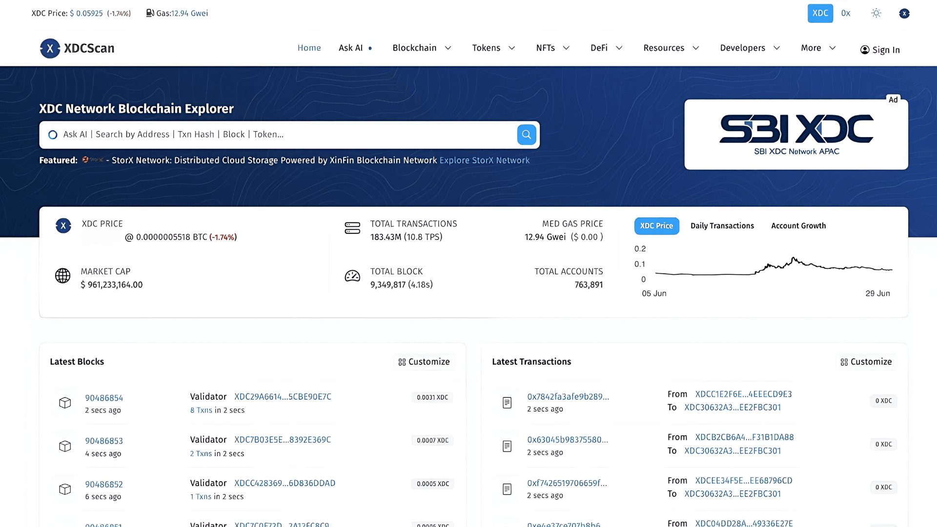Keep XDC selected in the currency toggle
Image resolution: width=937 pixels, height=527 pixels.
click(x=820, y=13)
